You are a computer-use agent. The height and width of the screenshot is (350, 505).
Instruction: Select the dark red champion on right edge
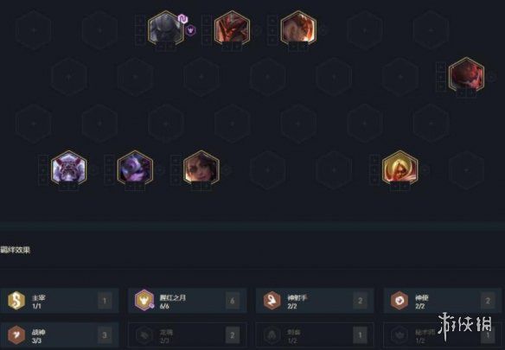(466, 75)
